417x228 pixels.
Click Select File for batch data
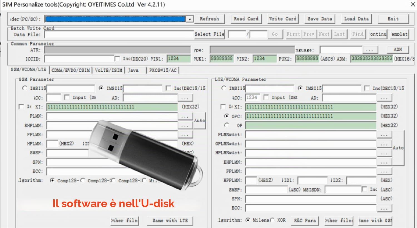[x=209, y=34]
